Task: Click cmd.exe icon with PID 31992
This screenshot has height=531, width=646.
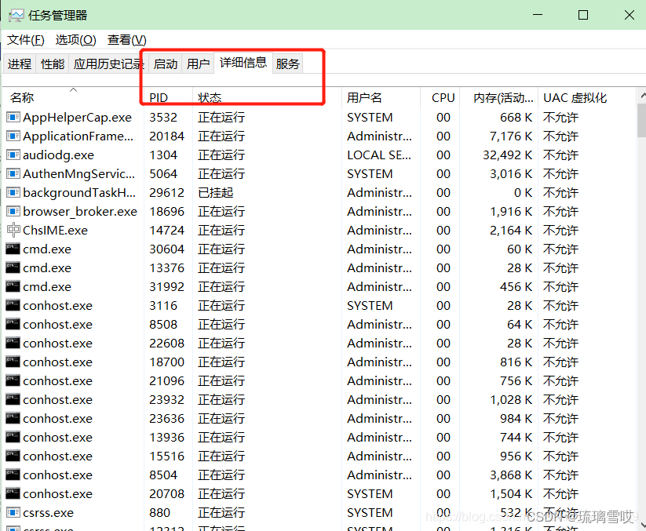Action: click(13, 286)
